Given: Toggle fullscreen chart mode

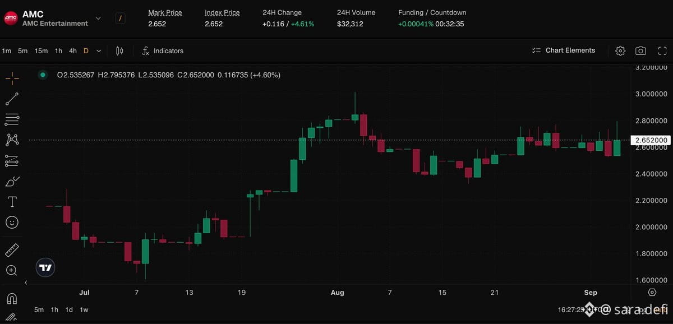Looking at the screenshot, I should click(662, 50).
